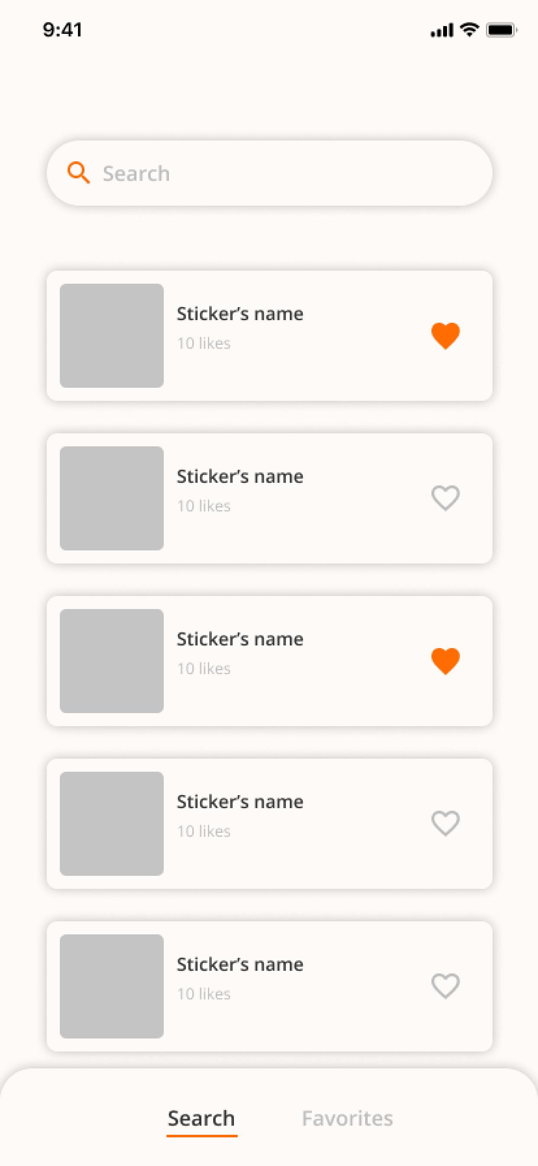This screenshot has width=538, height=1166.
Task: Click the first card's Sticker's name title
Action: (240, 314)
